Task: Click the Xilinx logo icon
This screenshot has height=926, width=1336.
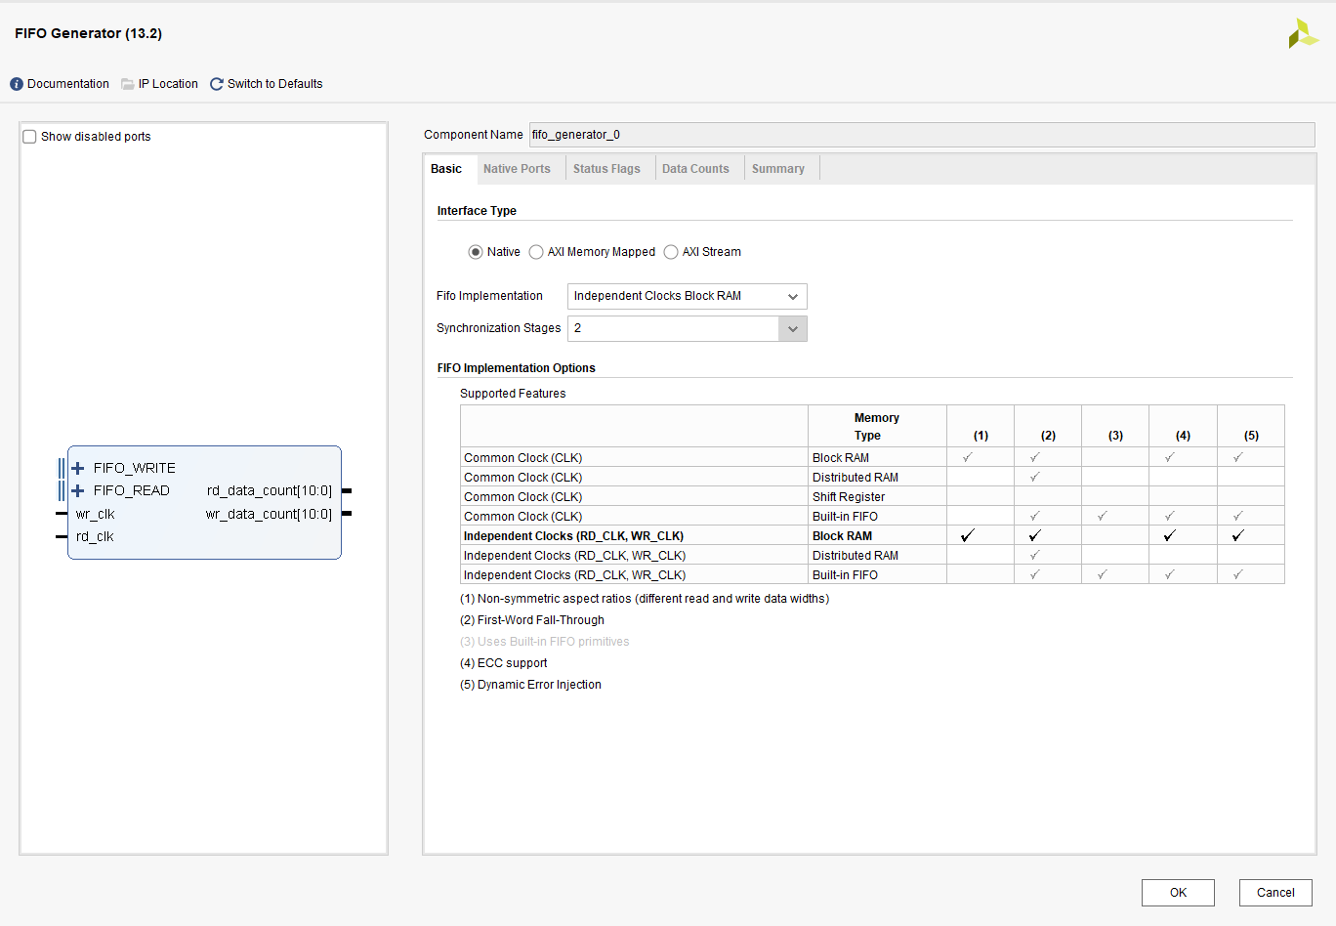Action: click(1303, 34)
